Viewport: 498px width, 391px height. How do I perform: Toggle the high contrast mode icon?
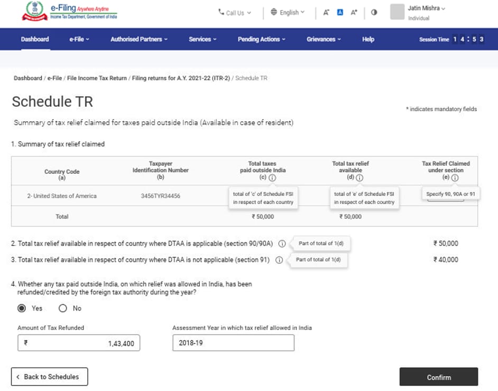tap(374, 13)
